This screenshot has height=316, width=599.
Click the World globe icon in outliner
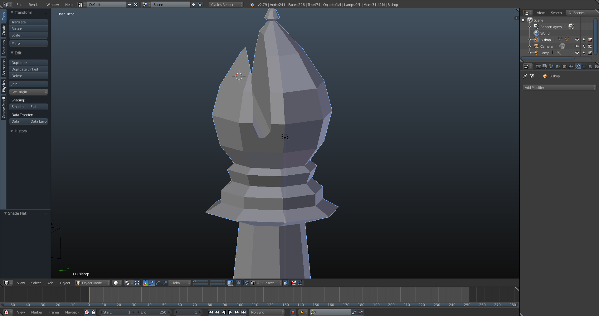537,33
